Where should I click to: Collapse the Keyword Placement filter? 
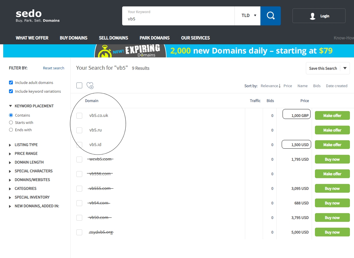click(x=31, y=106)
